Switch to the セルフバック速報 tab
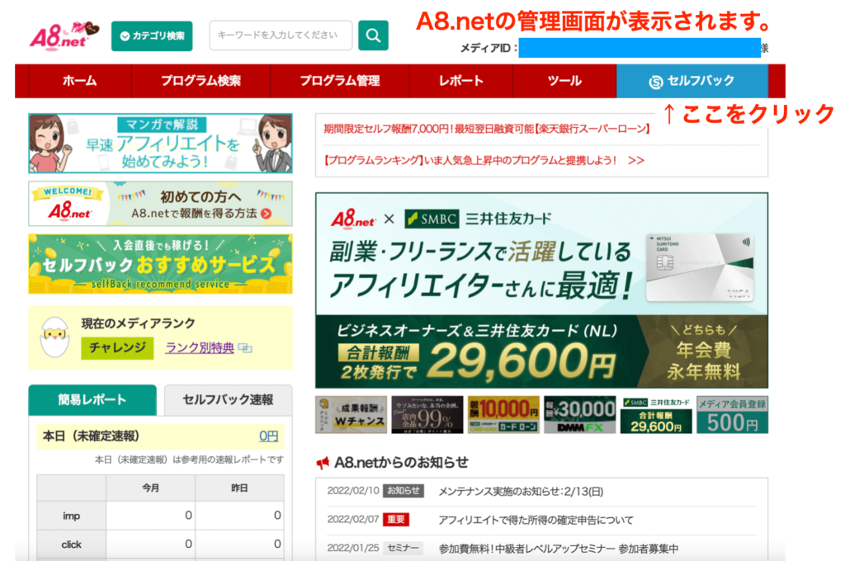The image size is (845, 561). (x=228, y=400)
